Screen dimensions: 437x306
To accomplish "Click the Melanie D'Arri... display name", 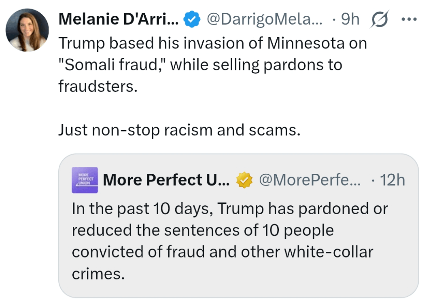I will tap(118, 19).
